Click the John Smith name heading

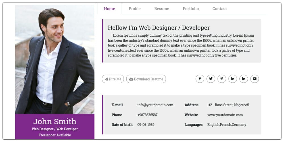55,121
